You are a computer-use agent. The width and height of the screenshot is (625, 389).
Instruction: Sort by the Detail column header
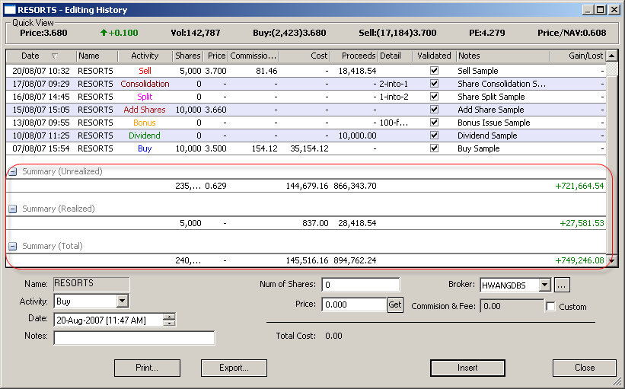pos(395,56)
